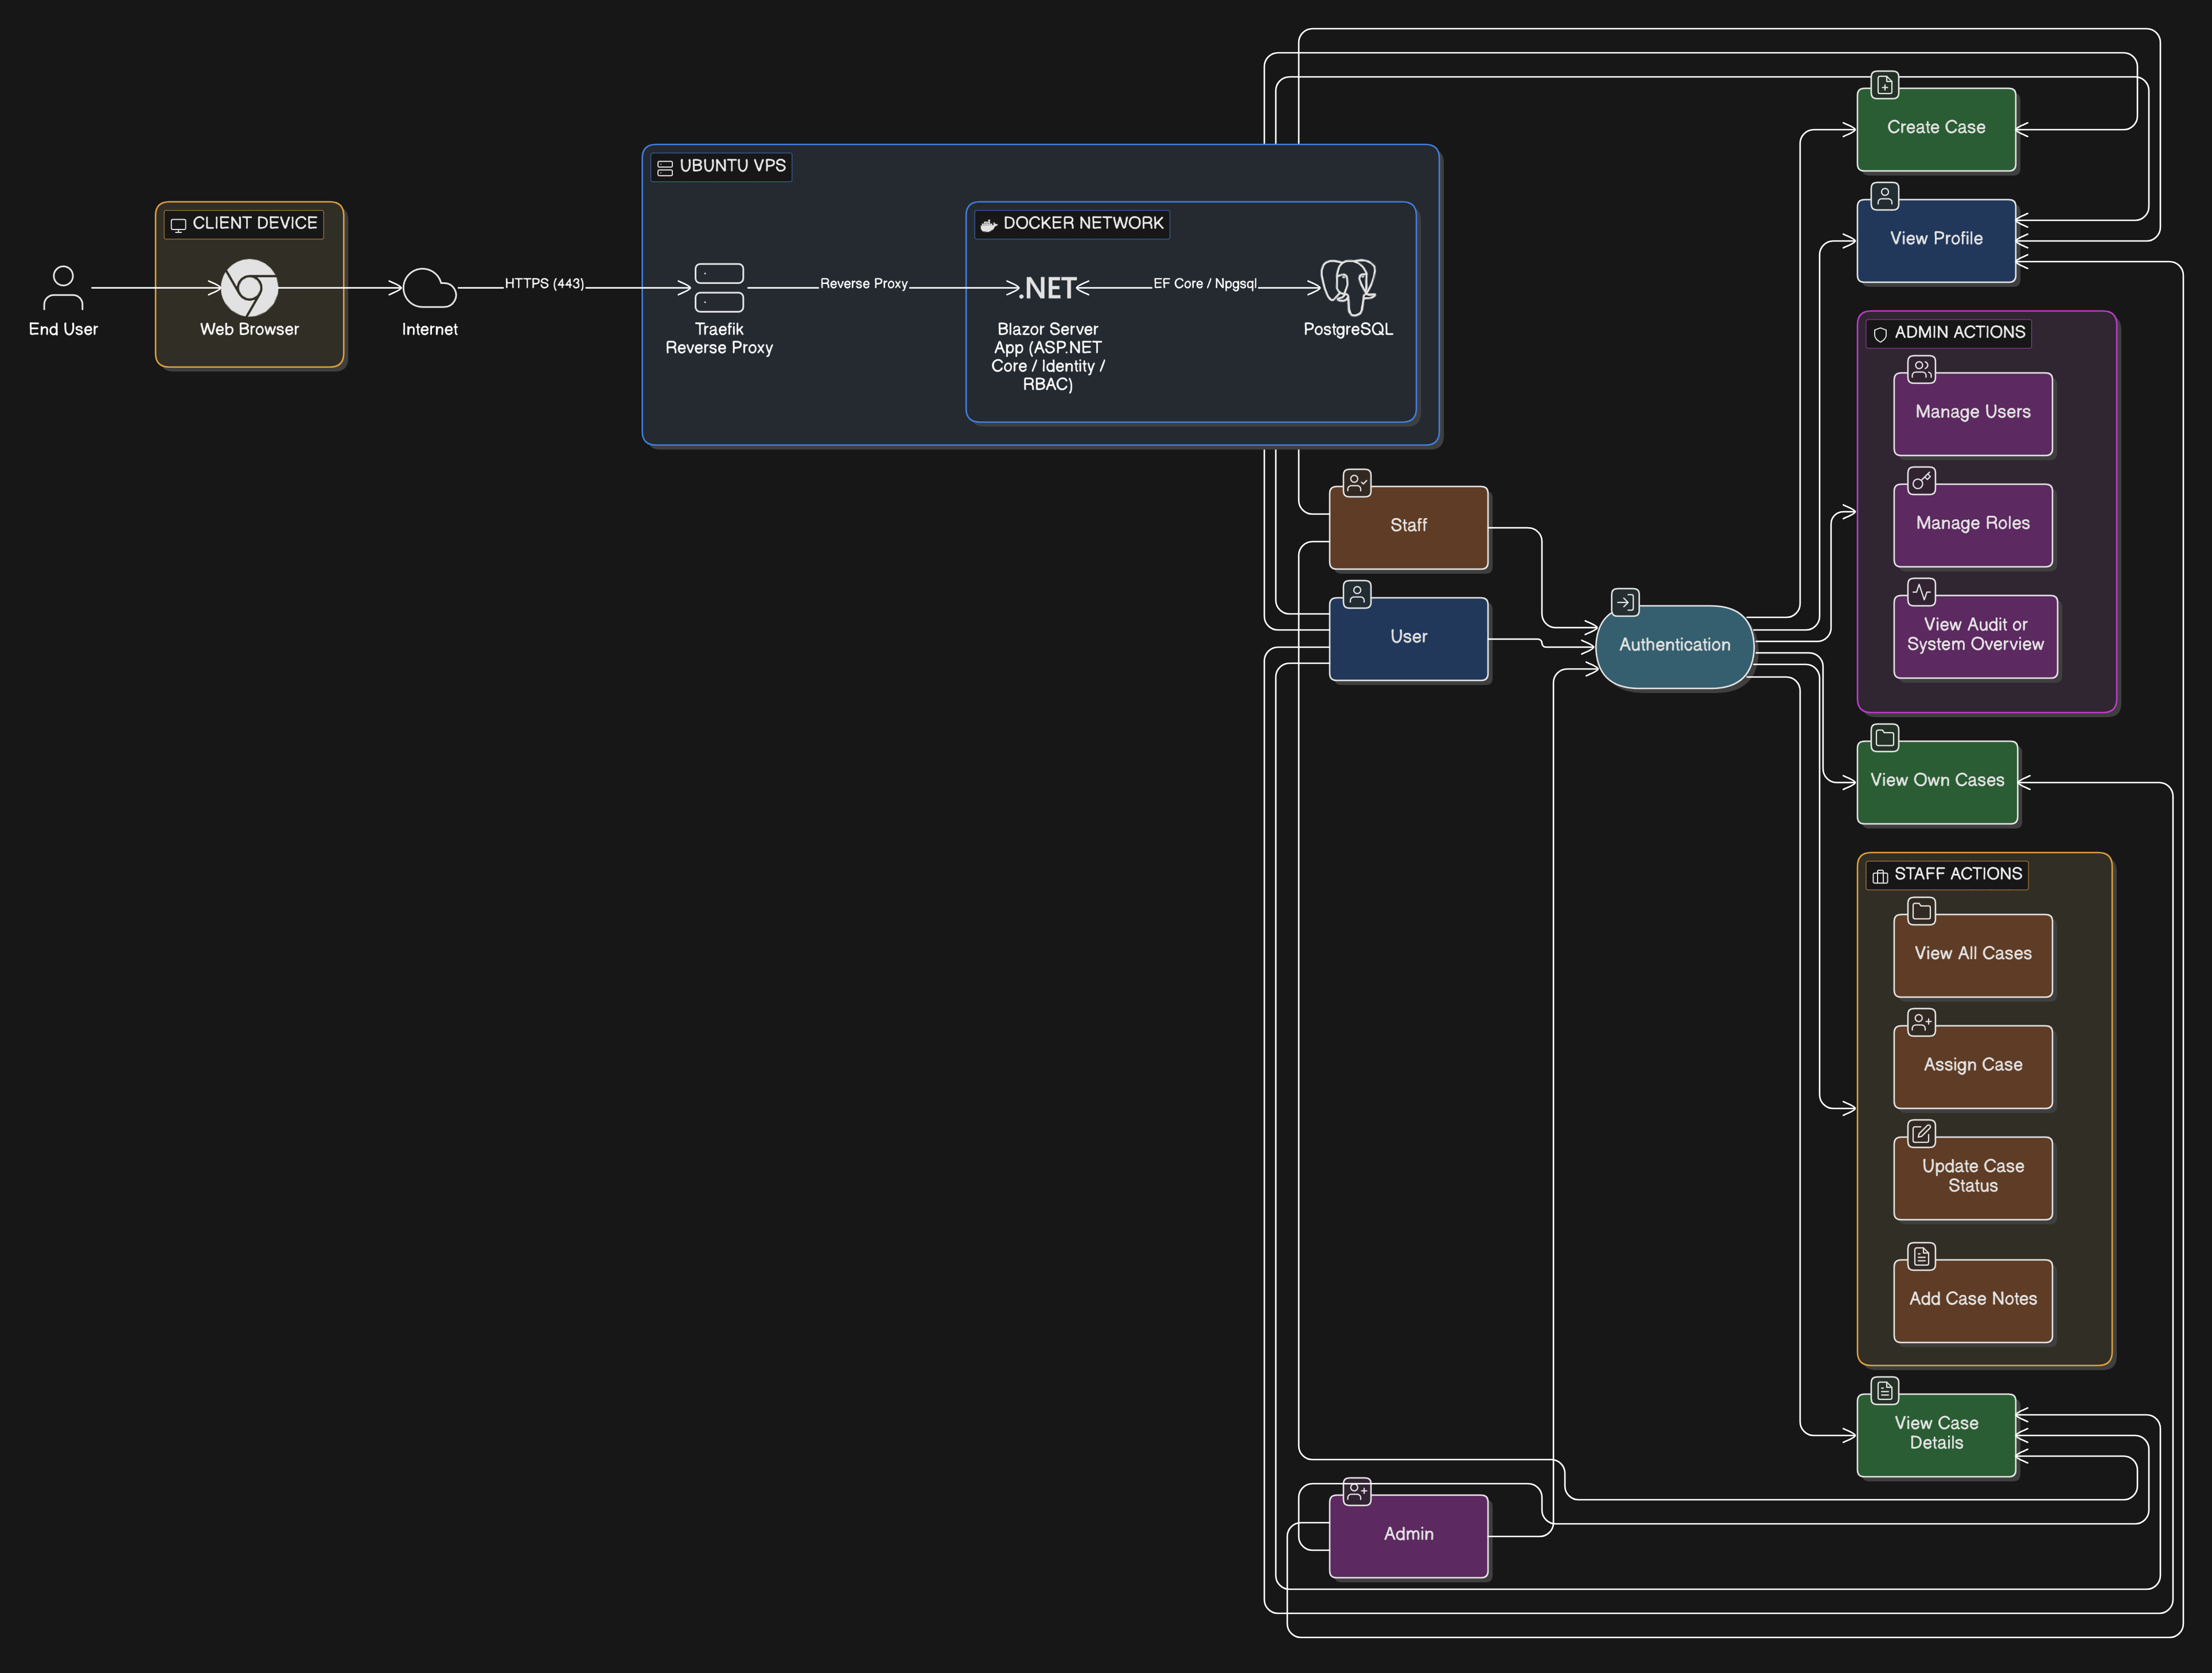This screenshot has width=2212, height=1673.
Task: Select the Add Case Notes node
Action: coord(1973,1300)
